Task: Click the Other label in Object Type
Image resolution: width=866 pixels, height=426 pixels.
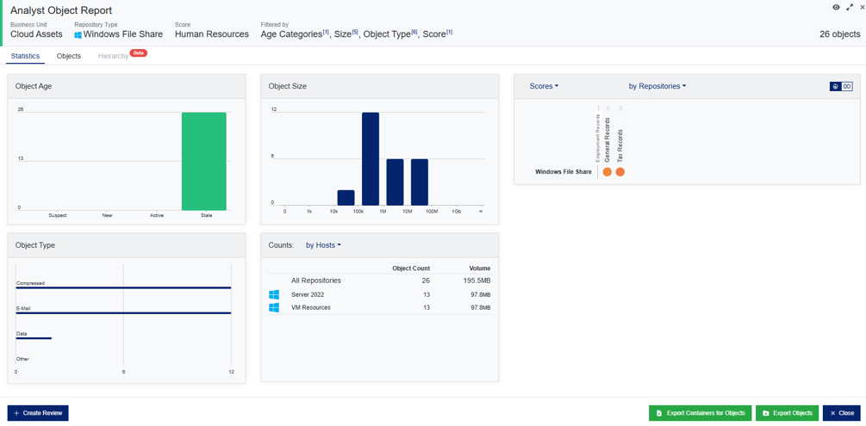Action: [22, 359]
